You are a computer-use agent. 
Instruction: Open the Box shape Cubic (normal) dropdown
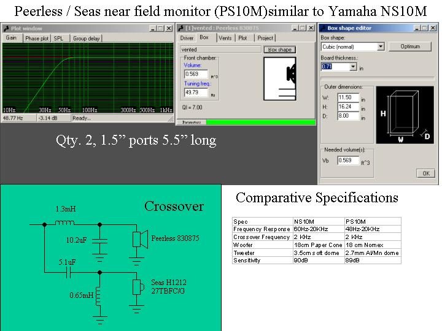pyautogui.click(x=381, y=47)
